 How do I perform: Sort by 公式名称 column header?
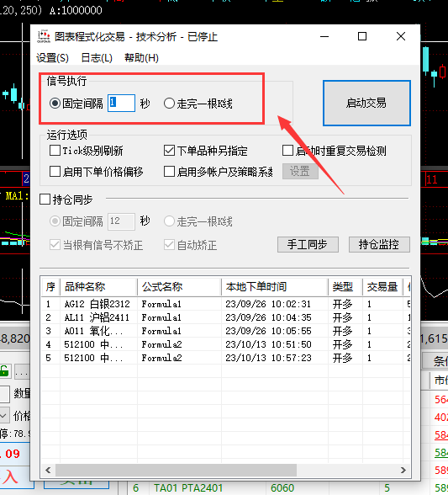[x=179, y=286]
